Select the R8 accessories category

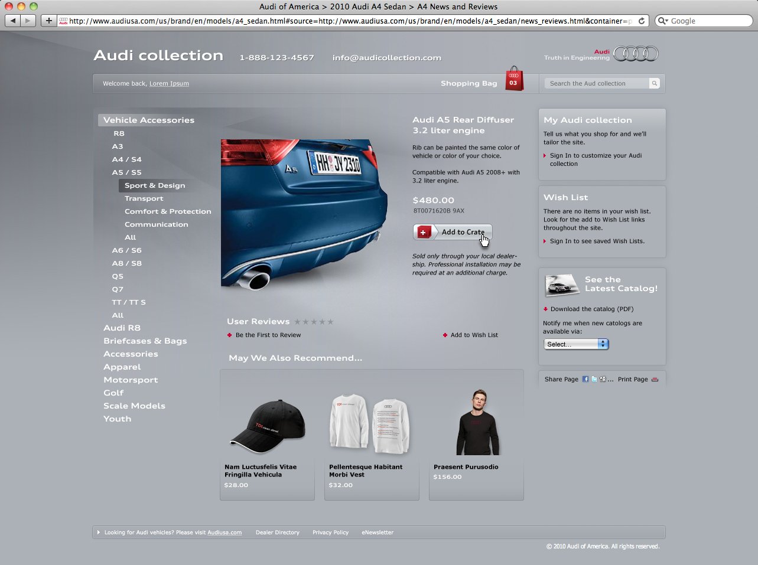coord(119,133)
